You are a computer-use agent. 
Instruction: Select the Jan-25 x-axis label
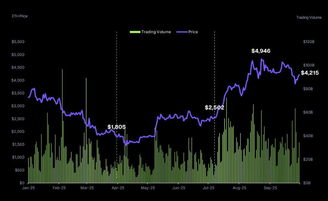[28, 188]
